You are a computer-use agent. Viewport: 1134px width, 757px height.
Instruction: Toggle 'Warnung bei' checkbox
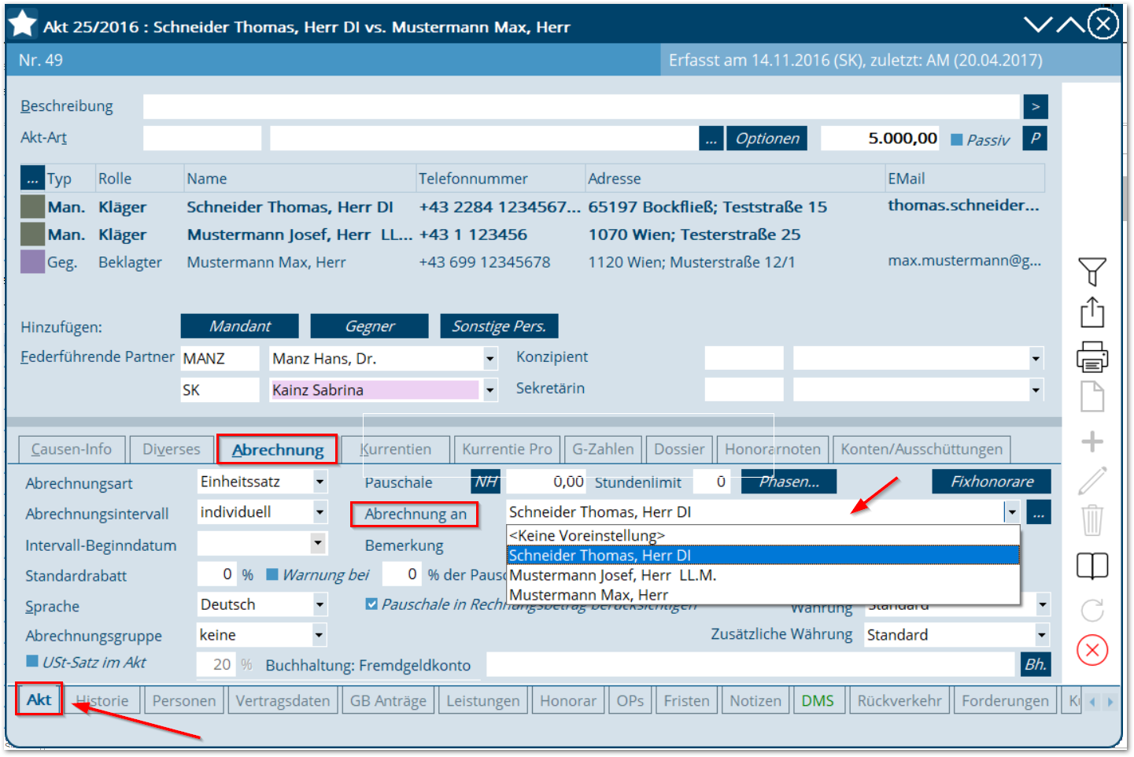(x=272, y=574)
